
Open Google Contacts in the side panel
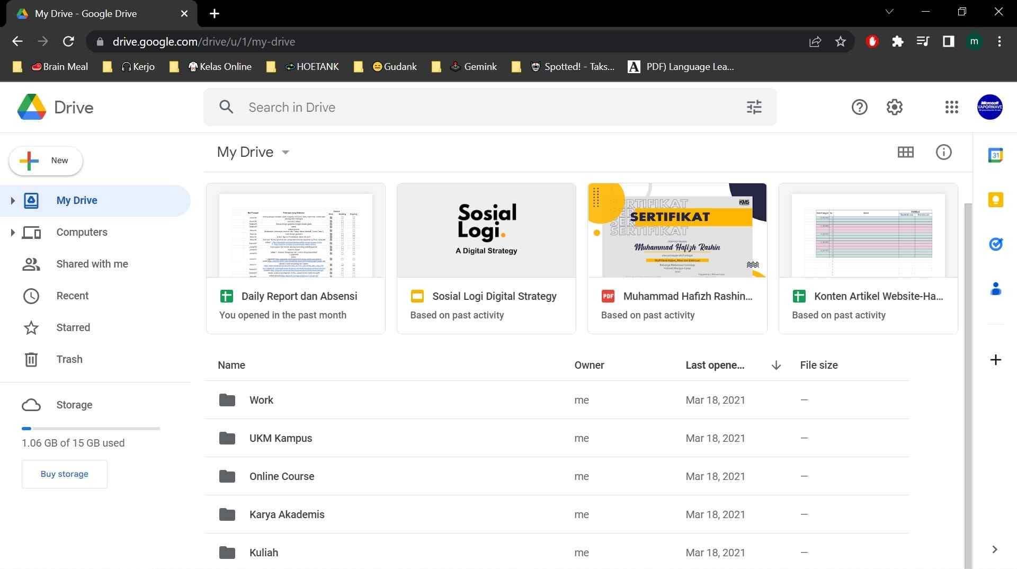tap(995, 289)
